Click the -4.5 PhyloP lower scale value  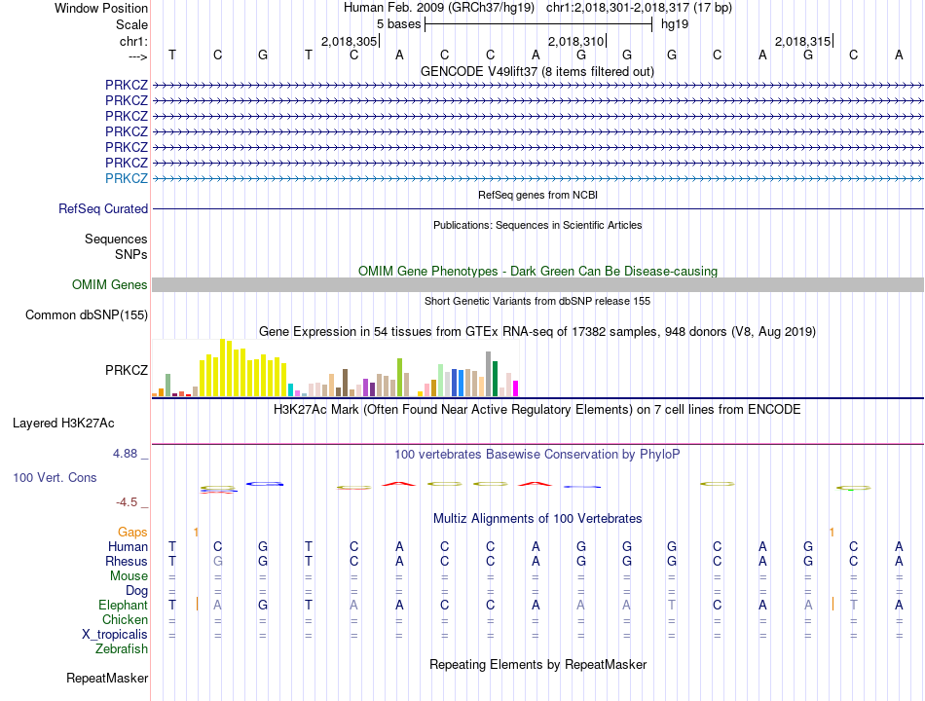pos(127,502)
